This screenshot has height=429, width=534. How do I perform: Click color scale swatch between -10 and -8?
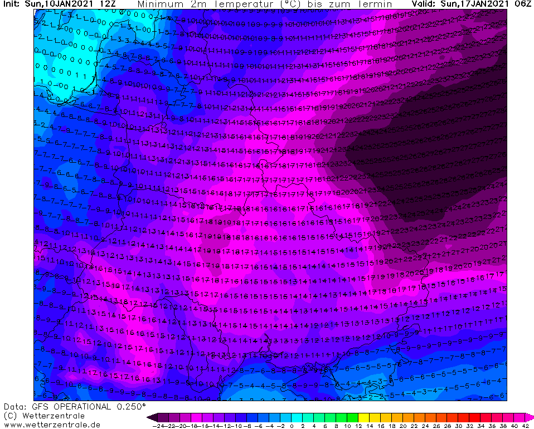coord(241,417)
